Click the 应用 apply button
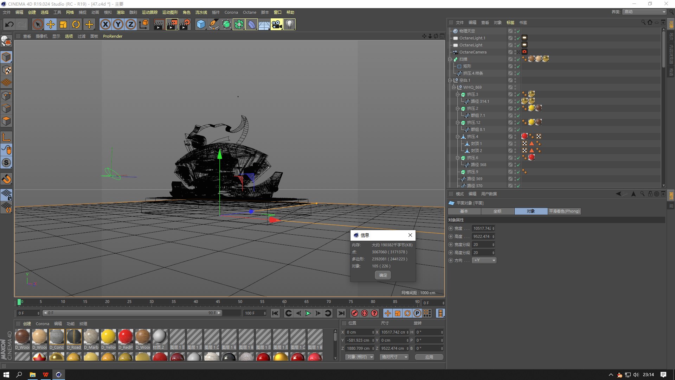675x380 pixels. coord(429,357)
